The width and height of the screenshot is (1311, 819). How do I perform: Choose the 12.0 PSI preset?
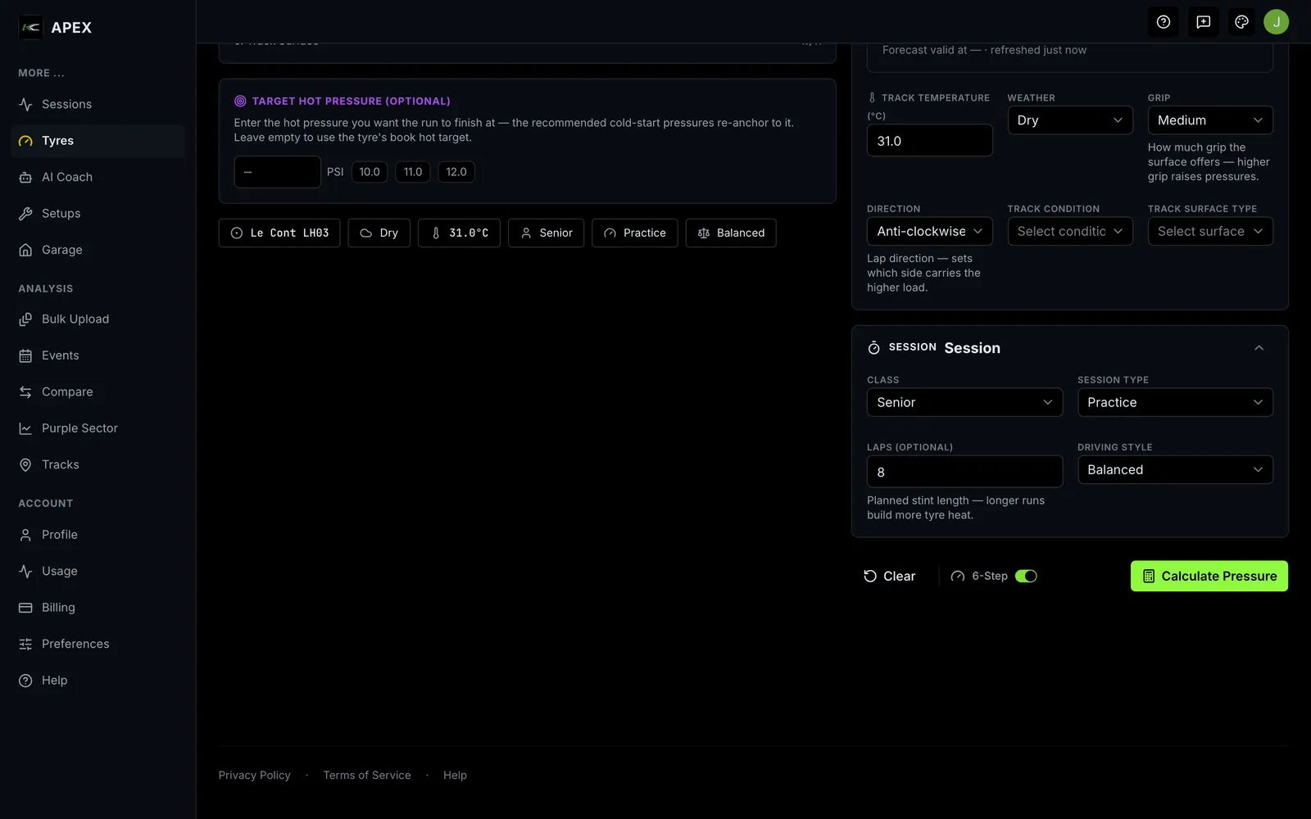(x=456, y=172)
